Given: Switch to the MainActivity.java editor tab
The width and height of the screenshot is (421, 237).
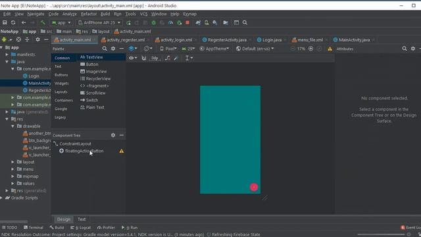Looking at the screenshot, I should click(354, 40).
